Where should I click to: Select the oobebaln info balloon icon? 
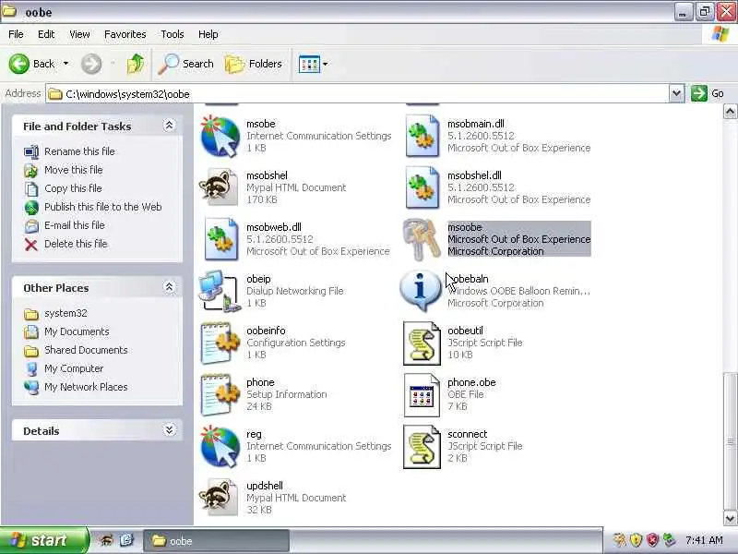pos(421,291)
